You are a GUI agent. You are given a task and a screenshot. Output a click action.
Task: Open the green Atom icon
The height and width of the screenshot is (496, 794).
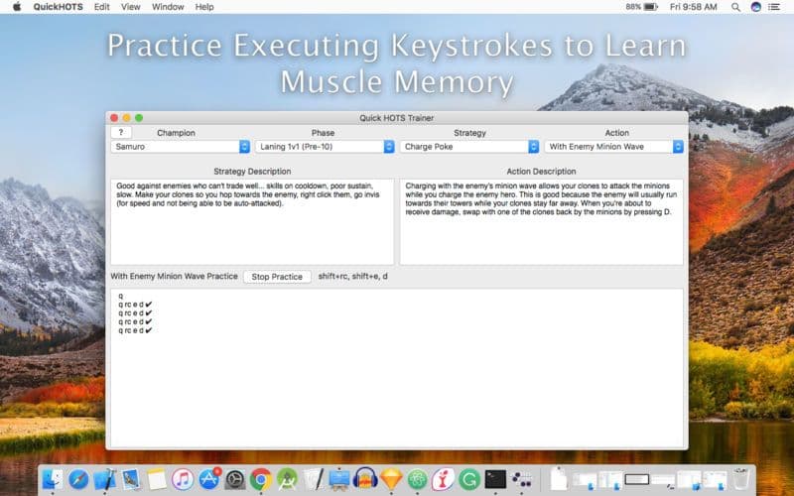[417, 479]
